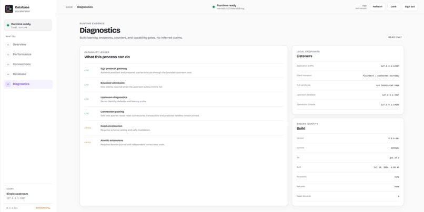Screen dimensions: 424x212
Task: Click the Refusals value
Action: (x=397, y=187)
